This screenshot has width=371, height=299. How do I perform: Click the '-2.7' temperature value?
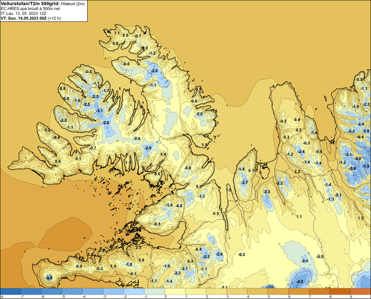click(x=244, y=182)
